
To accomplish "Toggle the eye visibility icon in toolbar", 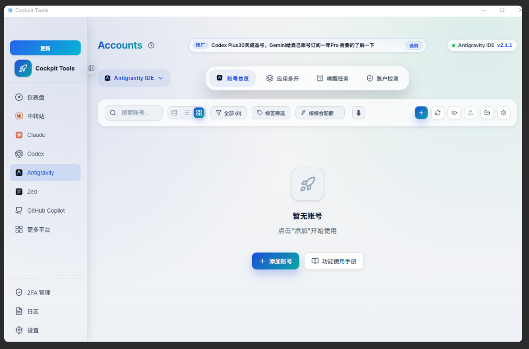I will pyautogui.click(x=454, y=113).
